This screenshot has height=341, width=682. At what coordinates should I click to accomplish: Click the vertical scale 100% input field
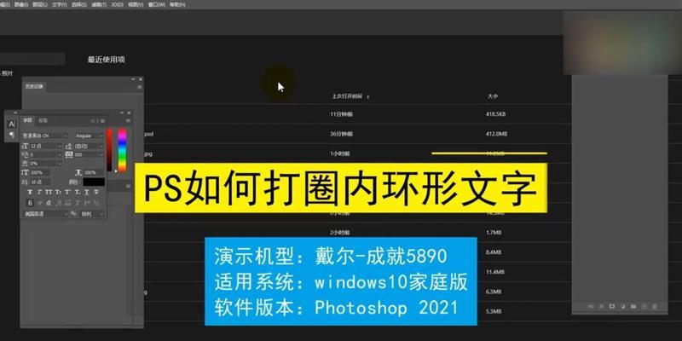(x=40, y=172)
